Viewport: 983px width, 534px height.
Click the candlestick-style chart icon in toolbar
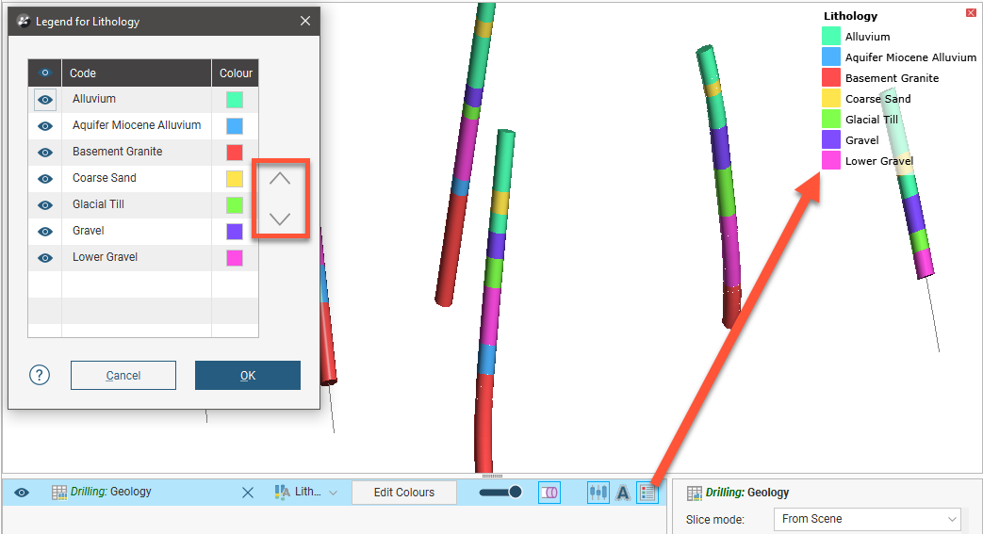tap(598, 493)
